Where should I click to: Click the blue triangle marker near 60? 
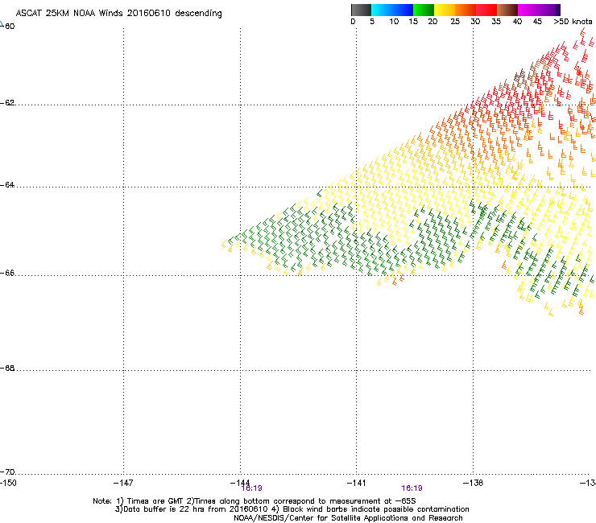[x=2, y=25]
